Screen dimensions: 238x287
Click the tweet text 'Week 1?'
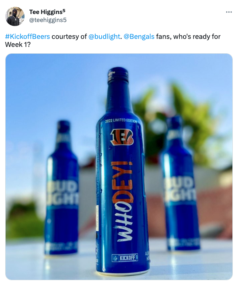pos(18,44)
